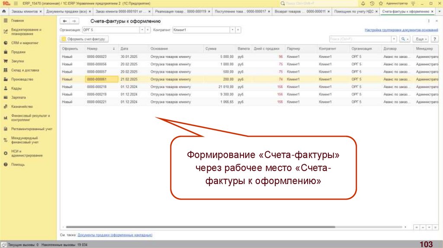443x248 pixels.
Task: Clear the Контрагент field with its x button
Action: click(x=238, y=30)
